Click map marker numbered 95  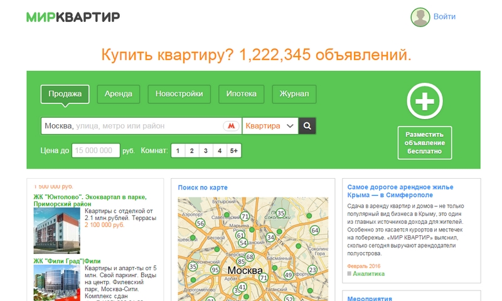click(215, 270)
